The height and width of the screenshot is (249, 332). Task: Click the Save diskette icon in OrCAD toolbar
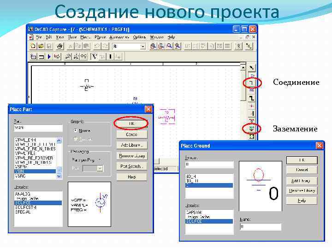tap(49, 46)
